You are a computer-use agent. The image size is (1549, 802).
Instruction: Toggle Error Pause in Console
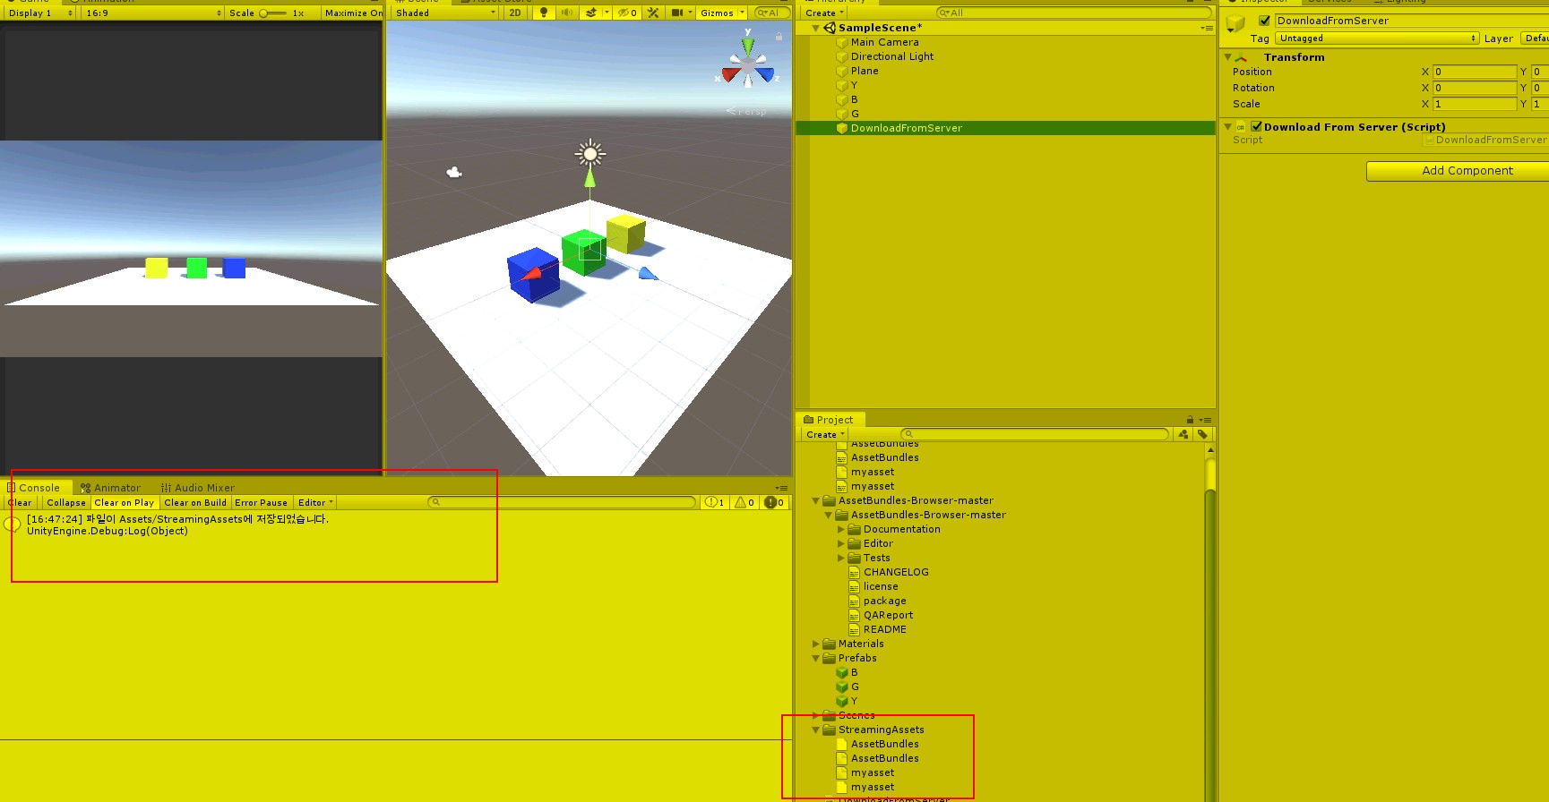click(262, 502)
